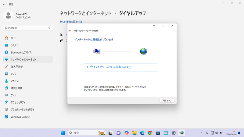Open アクセシビリティ in the sidebar
Screen dimensions: 244x137
pyautogui.click(x=28, y=102)
